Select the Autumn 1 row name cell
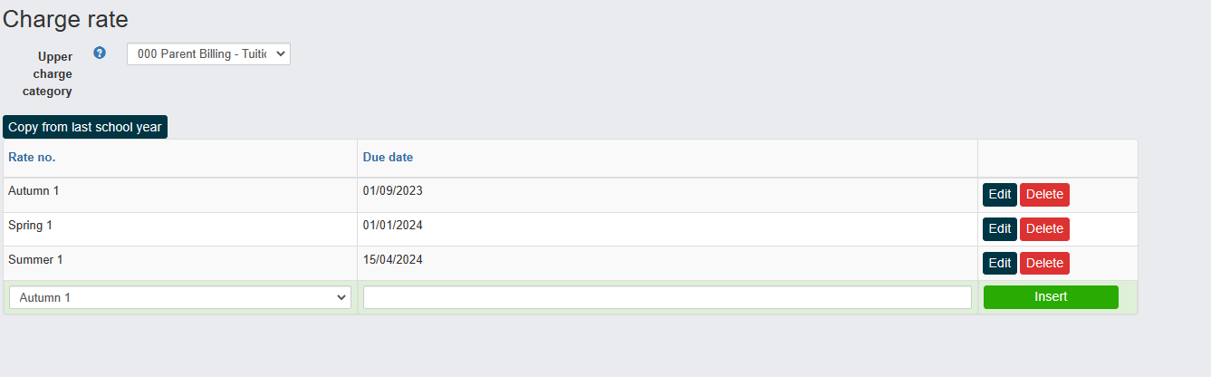The width and height of the screenshot is (1211, 377). click(180, 195)
